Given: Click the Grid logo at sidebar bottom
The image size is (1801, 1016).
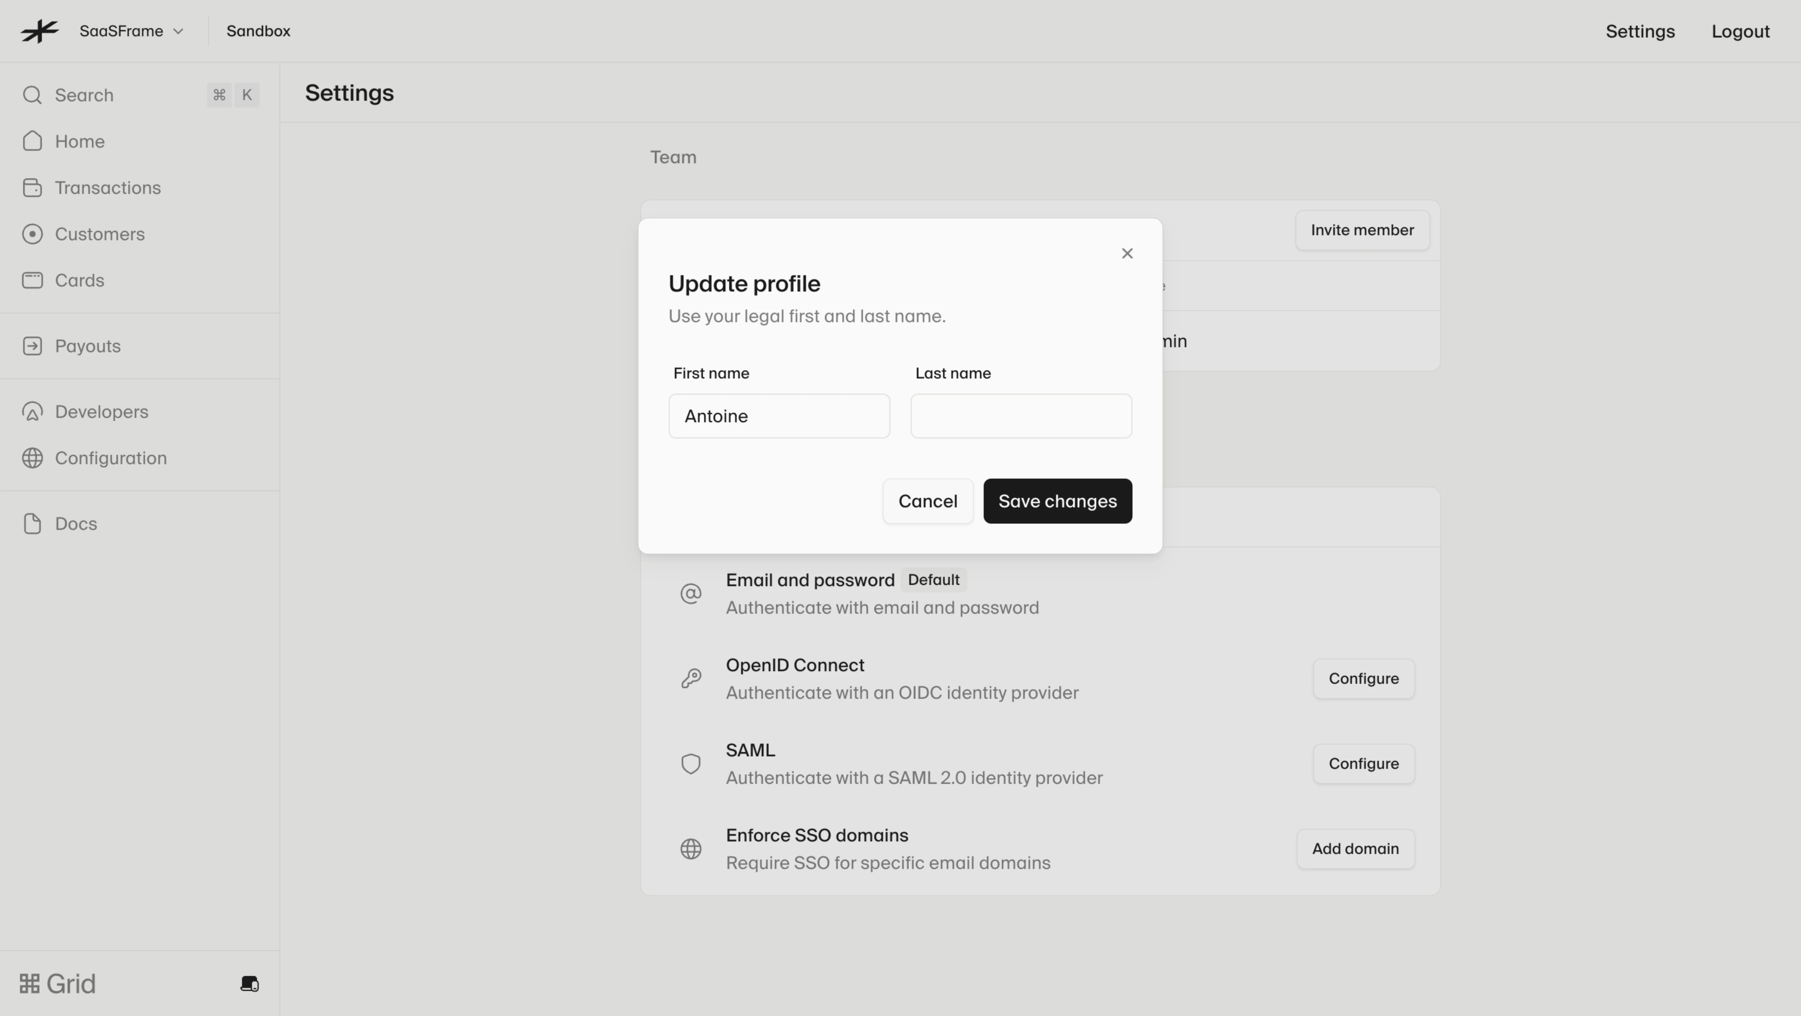Looking at the screenshot, I should click(x=57, y=983).
